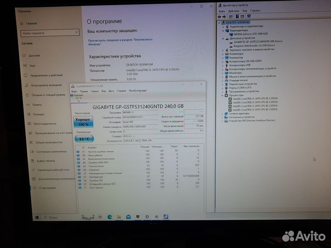Select Оставшийся ресурс SSD attribute row
The image size is (331, 248).
[x=138, y=184]
